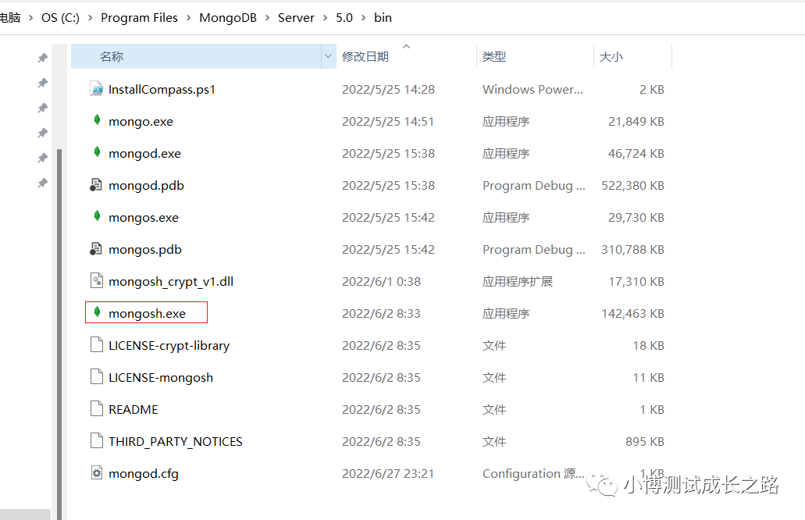Select the mongos.exe leaf icon

96,217
